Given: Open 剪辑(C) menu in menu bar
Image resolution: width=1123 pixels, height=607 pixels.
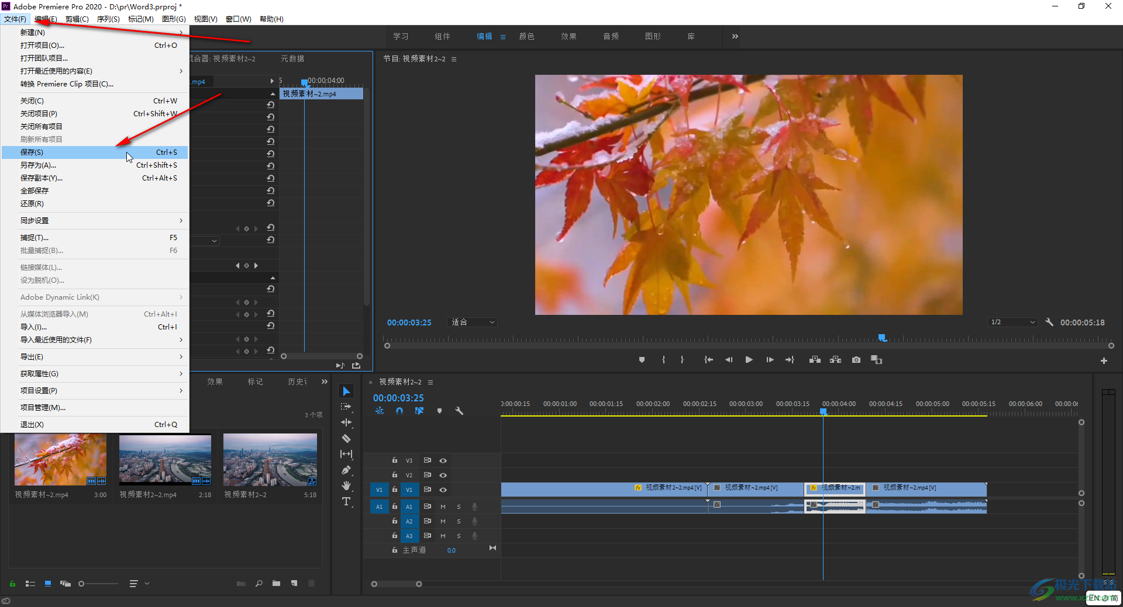Looking at the screenshot, I should 77,19.
